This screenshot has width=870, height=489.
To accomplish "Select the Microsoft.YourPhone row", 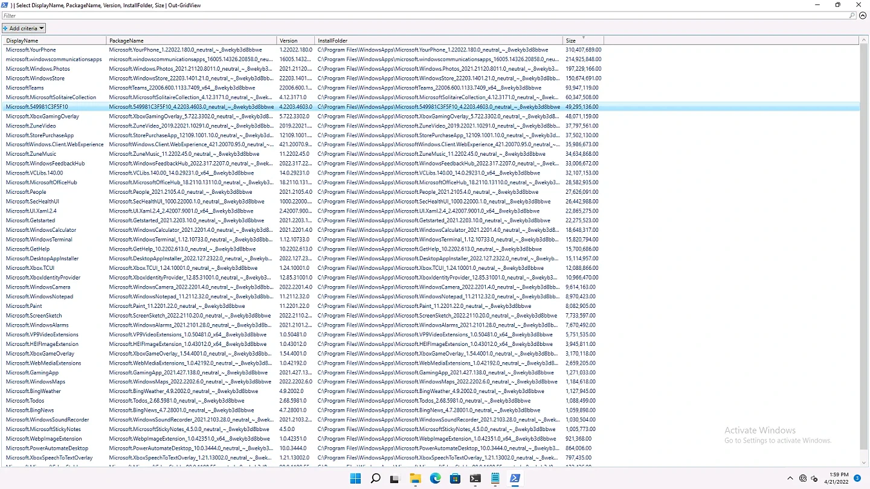I will coord(431,50).
